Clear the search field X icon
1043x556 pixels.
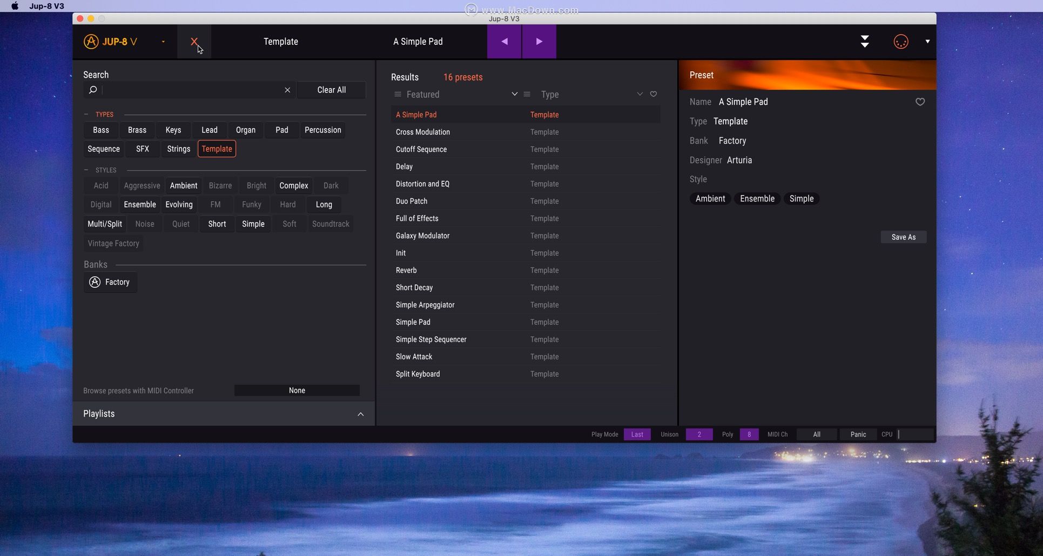(x=287, y=90)
